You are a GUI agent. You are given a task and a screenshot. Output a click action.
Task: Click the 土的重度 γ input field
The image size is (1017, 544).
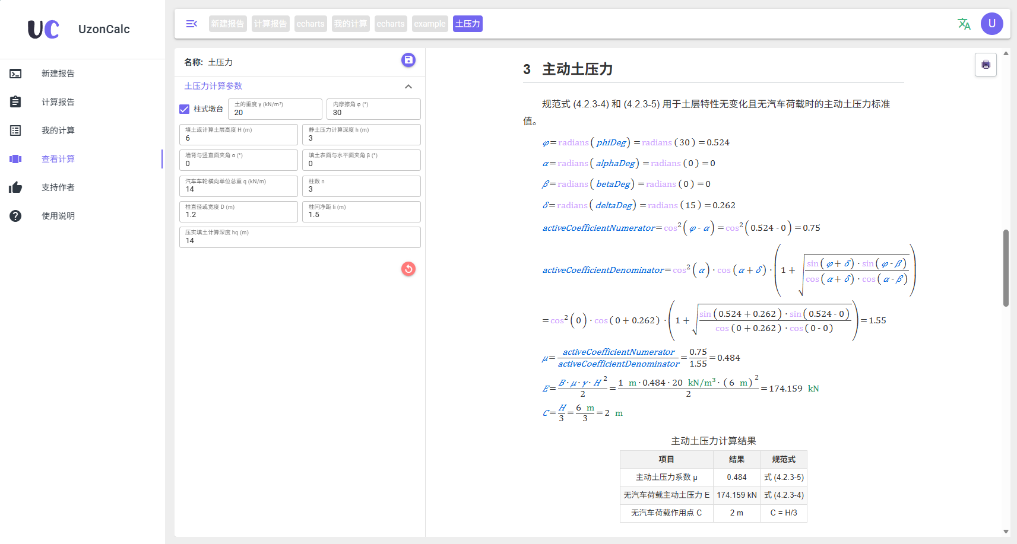point(275,109)
